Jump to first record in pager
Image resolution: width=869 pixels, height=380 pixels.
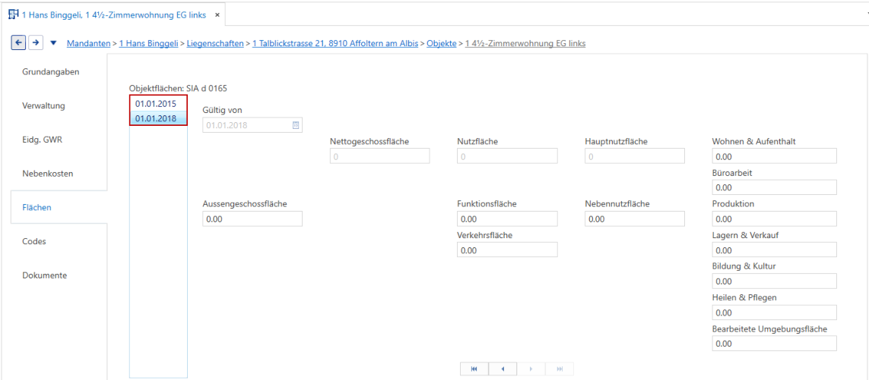(x=474, y=369)
